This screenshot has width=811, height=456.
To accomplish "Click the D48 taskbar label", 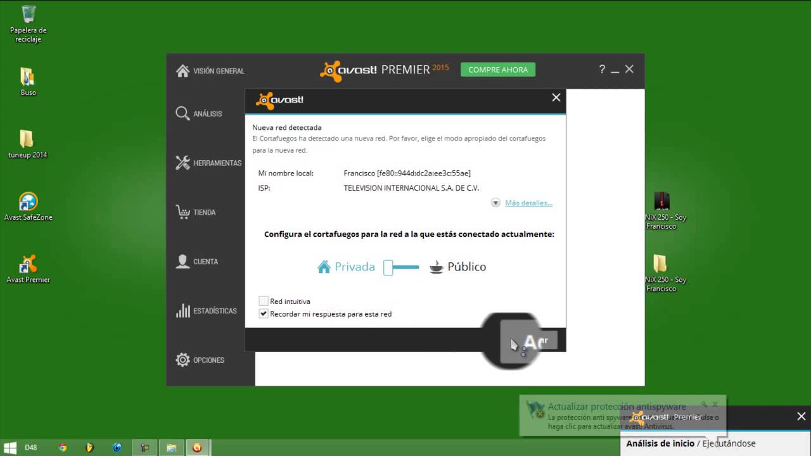I will pyautogui.click(x=31, y=448).
